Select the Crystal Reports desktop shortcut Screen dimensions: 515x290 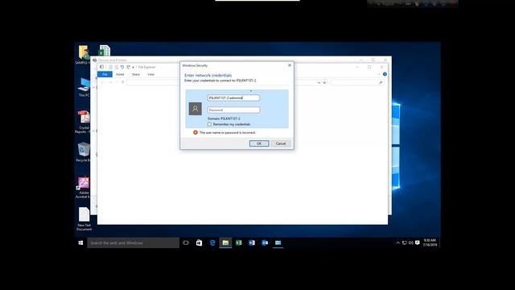(84, 122)
